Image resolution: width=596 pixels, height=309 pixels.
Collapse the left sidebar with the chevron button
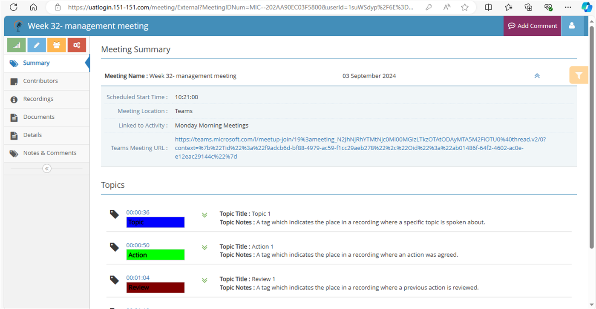46,168
